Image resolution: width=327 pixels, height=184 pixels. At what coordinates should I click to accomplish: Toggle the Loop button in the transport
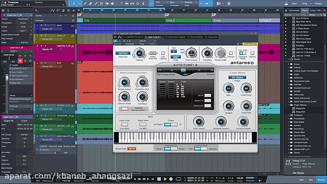[x=178, y=179]
